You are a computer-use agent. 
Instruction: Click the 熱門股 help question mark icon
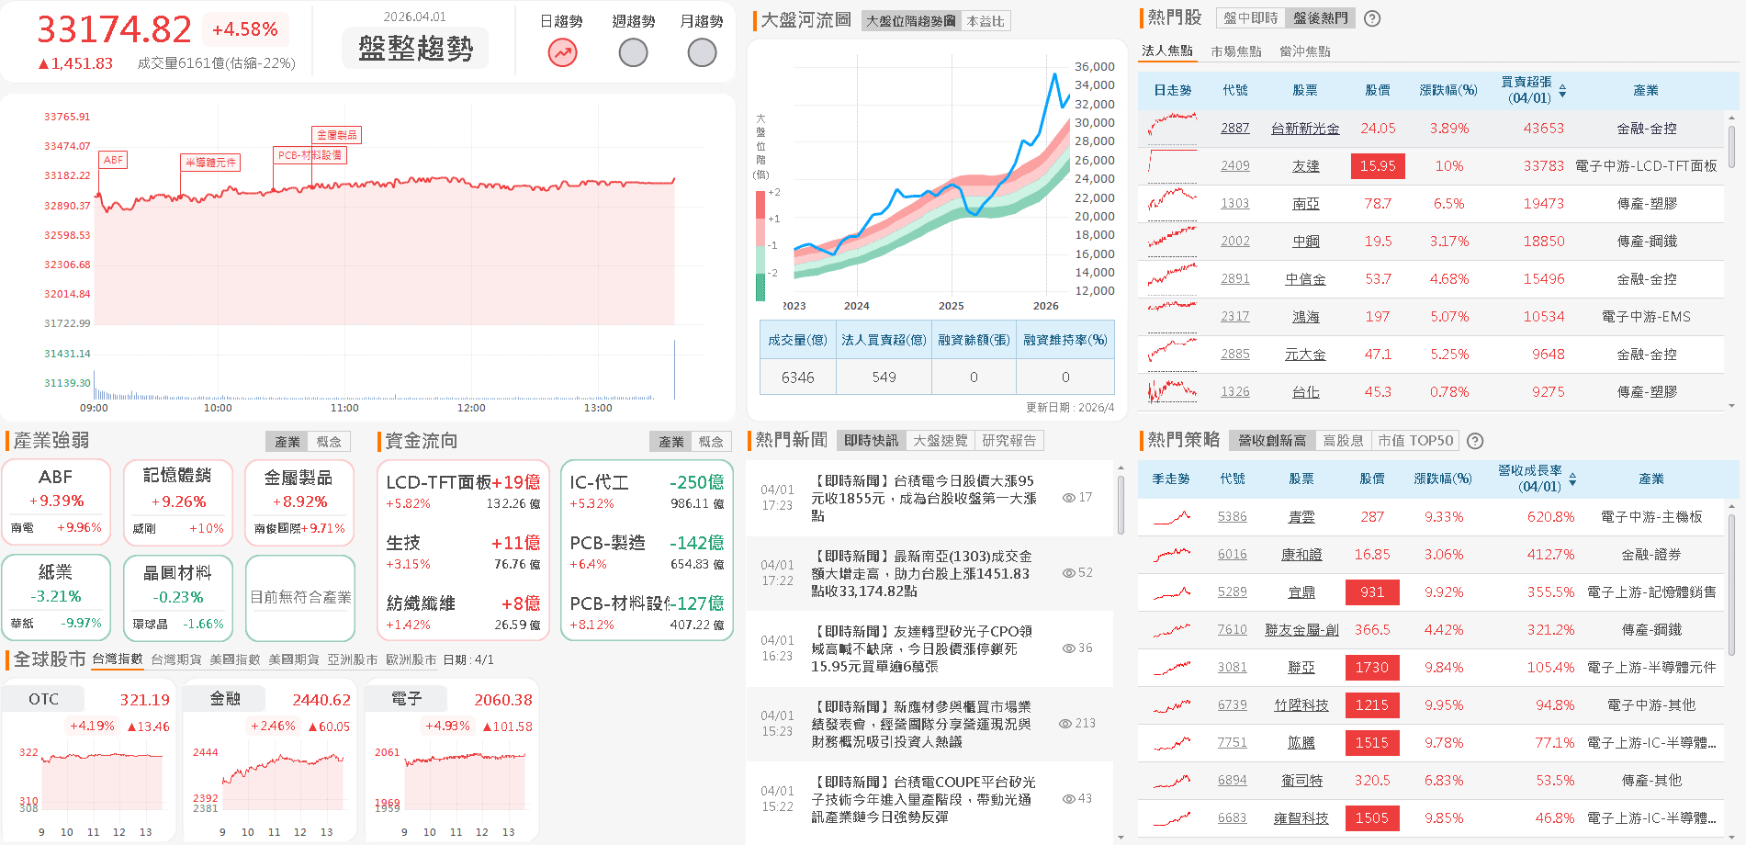(x=1372, y=17)
